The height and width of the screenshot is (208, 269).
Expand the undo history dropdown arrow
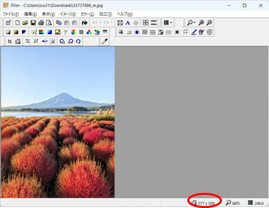tap(100, 23)
